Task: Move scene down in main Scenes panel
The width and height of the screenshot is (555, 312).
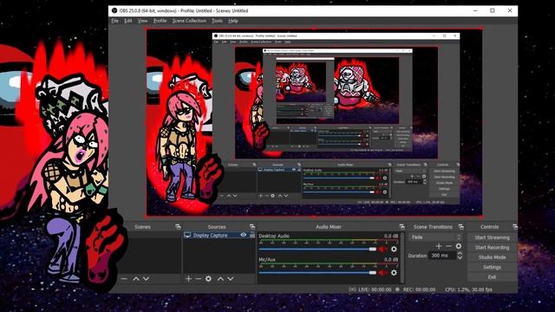Action: pyautogui.click(x=146, y=279)
